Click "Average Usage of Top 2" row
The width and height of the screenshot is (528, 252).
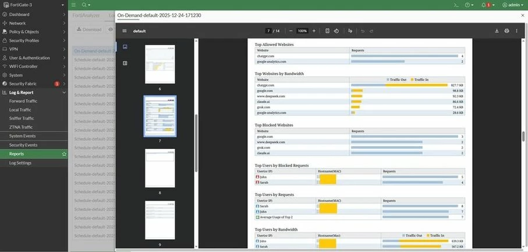point(360,217)
